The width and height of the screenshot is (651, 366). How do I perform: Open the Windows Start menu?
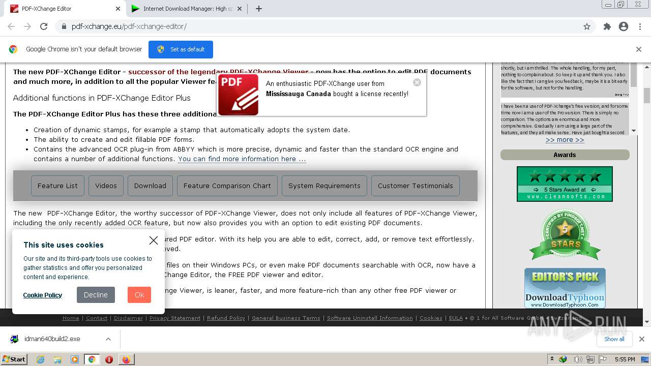[14, 359]
